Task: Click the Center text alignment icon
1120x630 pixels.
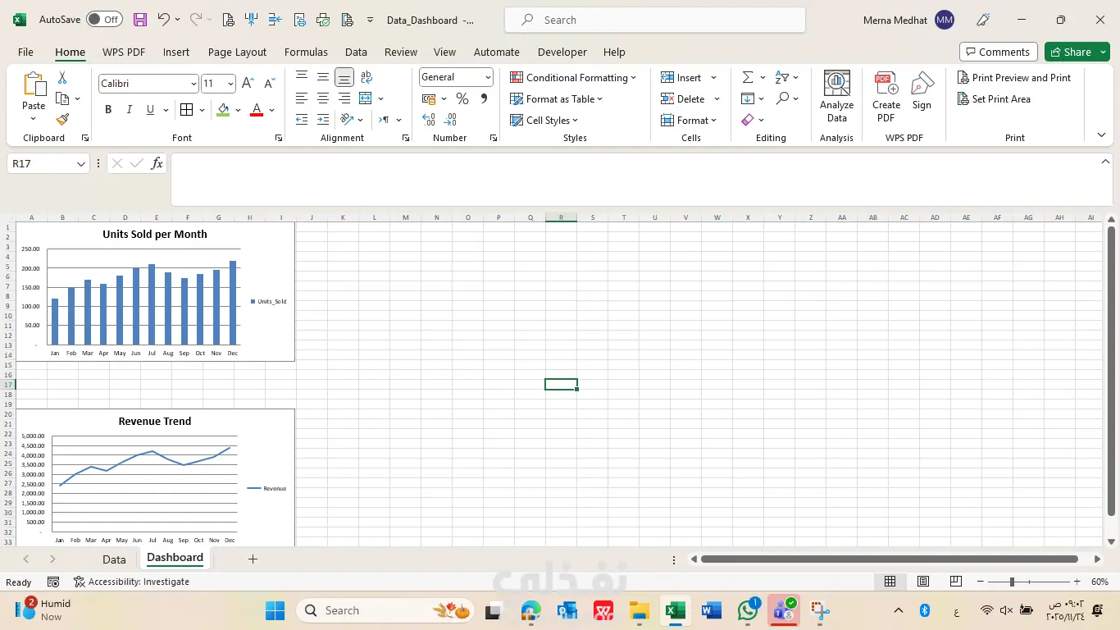Action: [x=323, y=99]
